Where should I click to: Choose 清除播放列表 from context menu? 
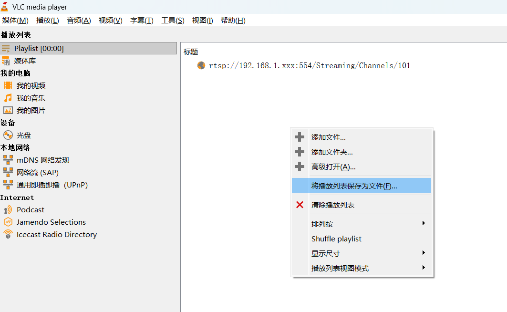362,205
